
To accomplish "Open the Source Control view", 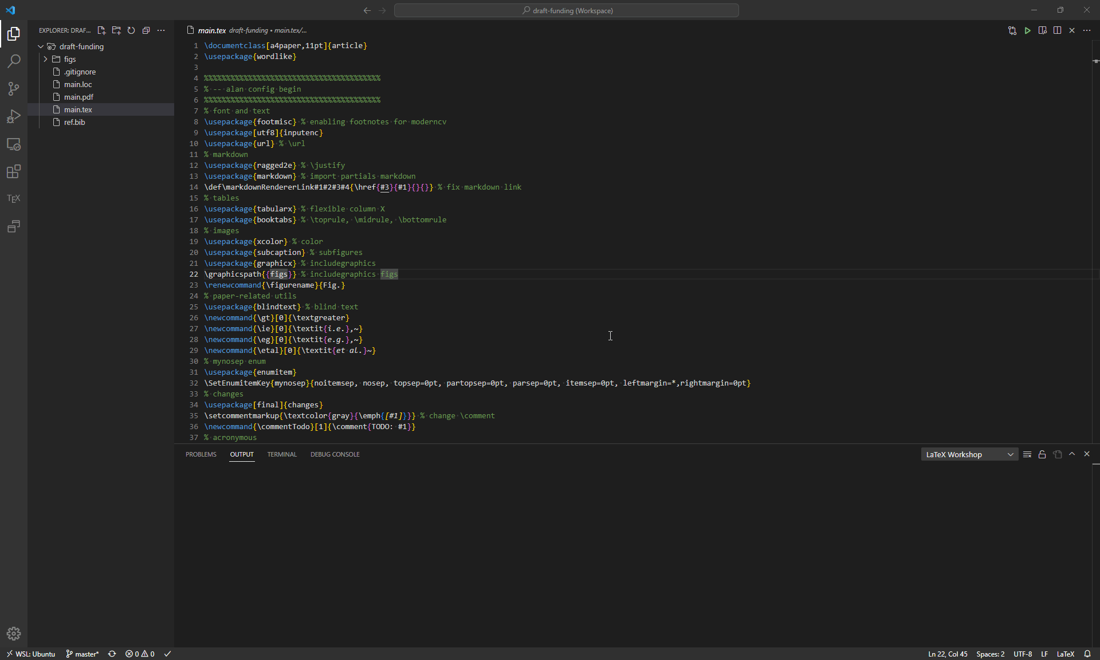I will click(14, 89).
